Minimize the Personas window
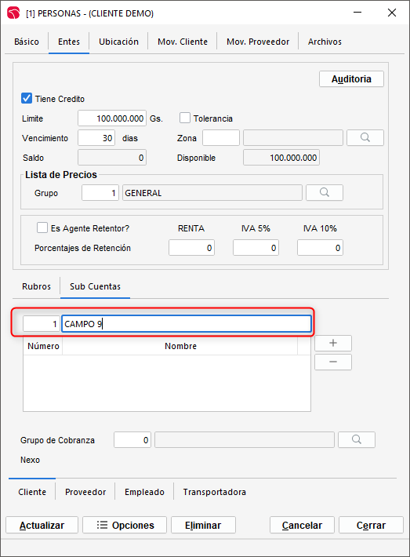The image size is (410, 557). [357, 13]
